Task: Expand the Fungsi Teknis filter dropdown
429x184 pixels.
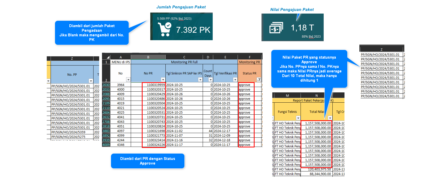Action: 298,118
